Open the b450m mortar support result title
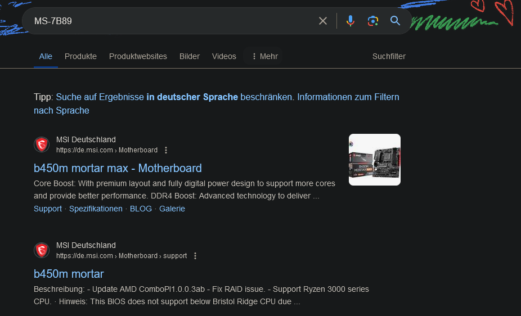The image size is (521, 316). [x=69, y=274]
